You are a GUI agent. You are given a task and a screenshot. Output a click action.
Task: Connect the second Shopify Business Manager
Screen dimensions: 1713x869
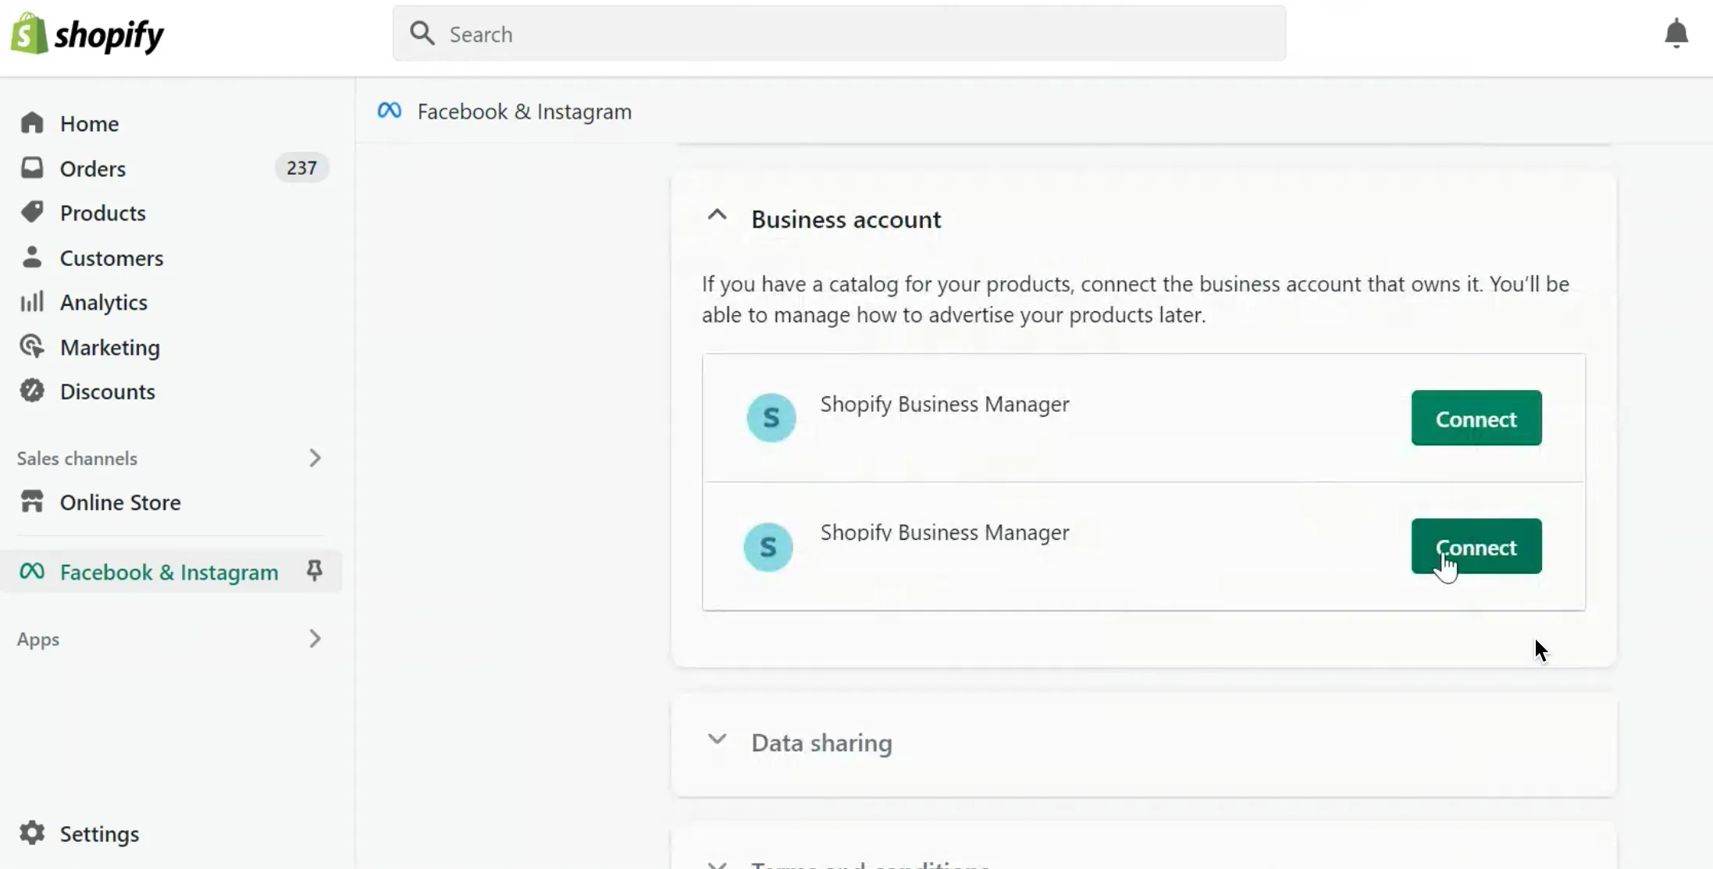[x=1476, y=546]
